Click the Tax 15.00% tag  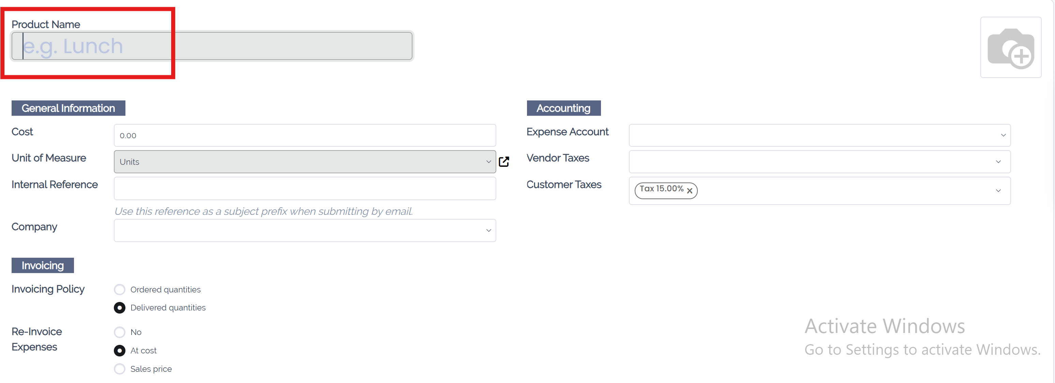[x=661, y=189]
